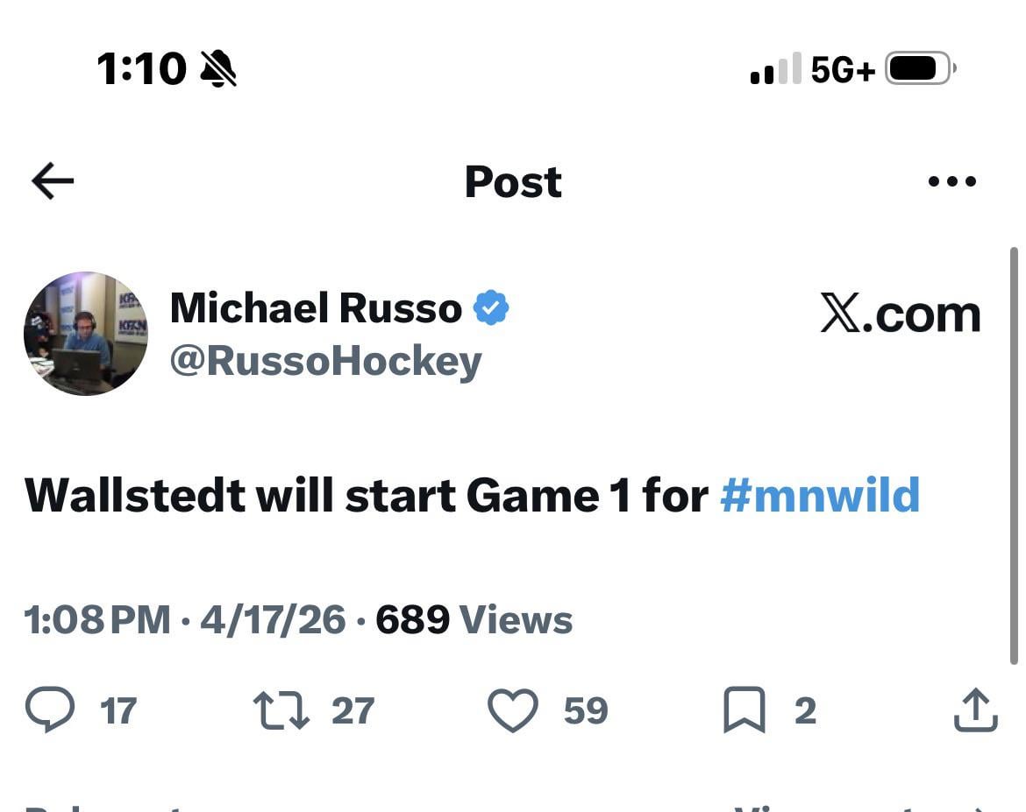Tap the back arrow
1026x812 pixels.
pos(53,181)
